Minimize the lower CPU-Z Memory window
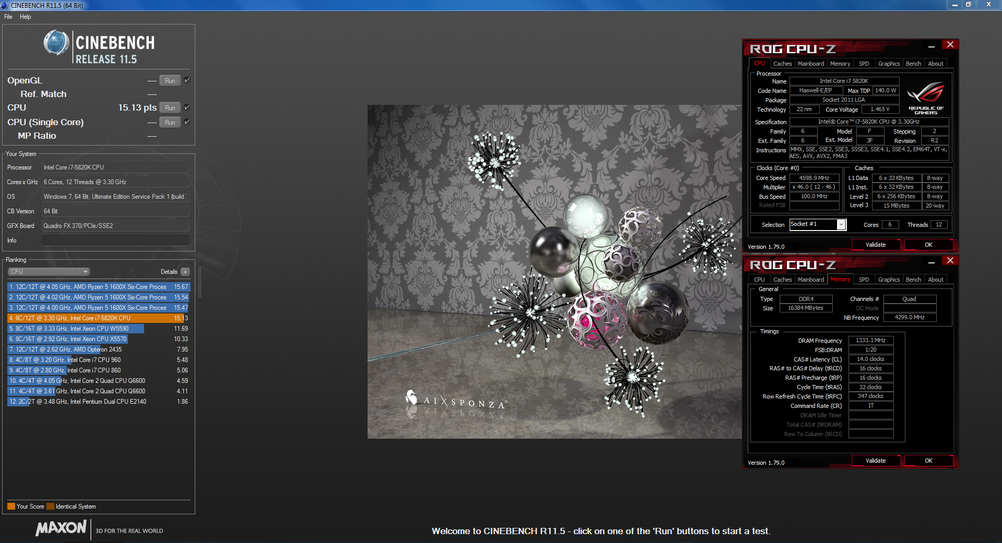The image size is (1002, 543). pos(932,262)
